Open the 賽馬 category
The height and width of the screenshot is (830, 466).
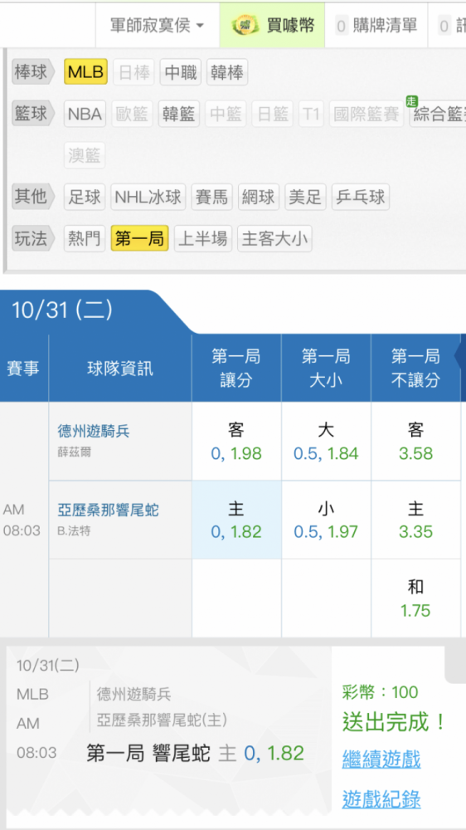tap(211, 197)
